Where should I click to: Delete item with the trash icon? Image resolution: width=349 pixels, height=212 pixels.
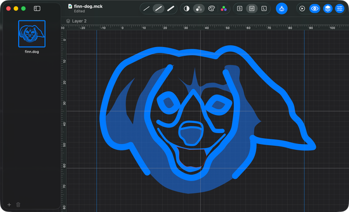[18, 204]
